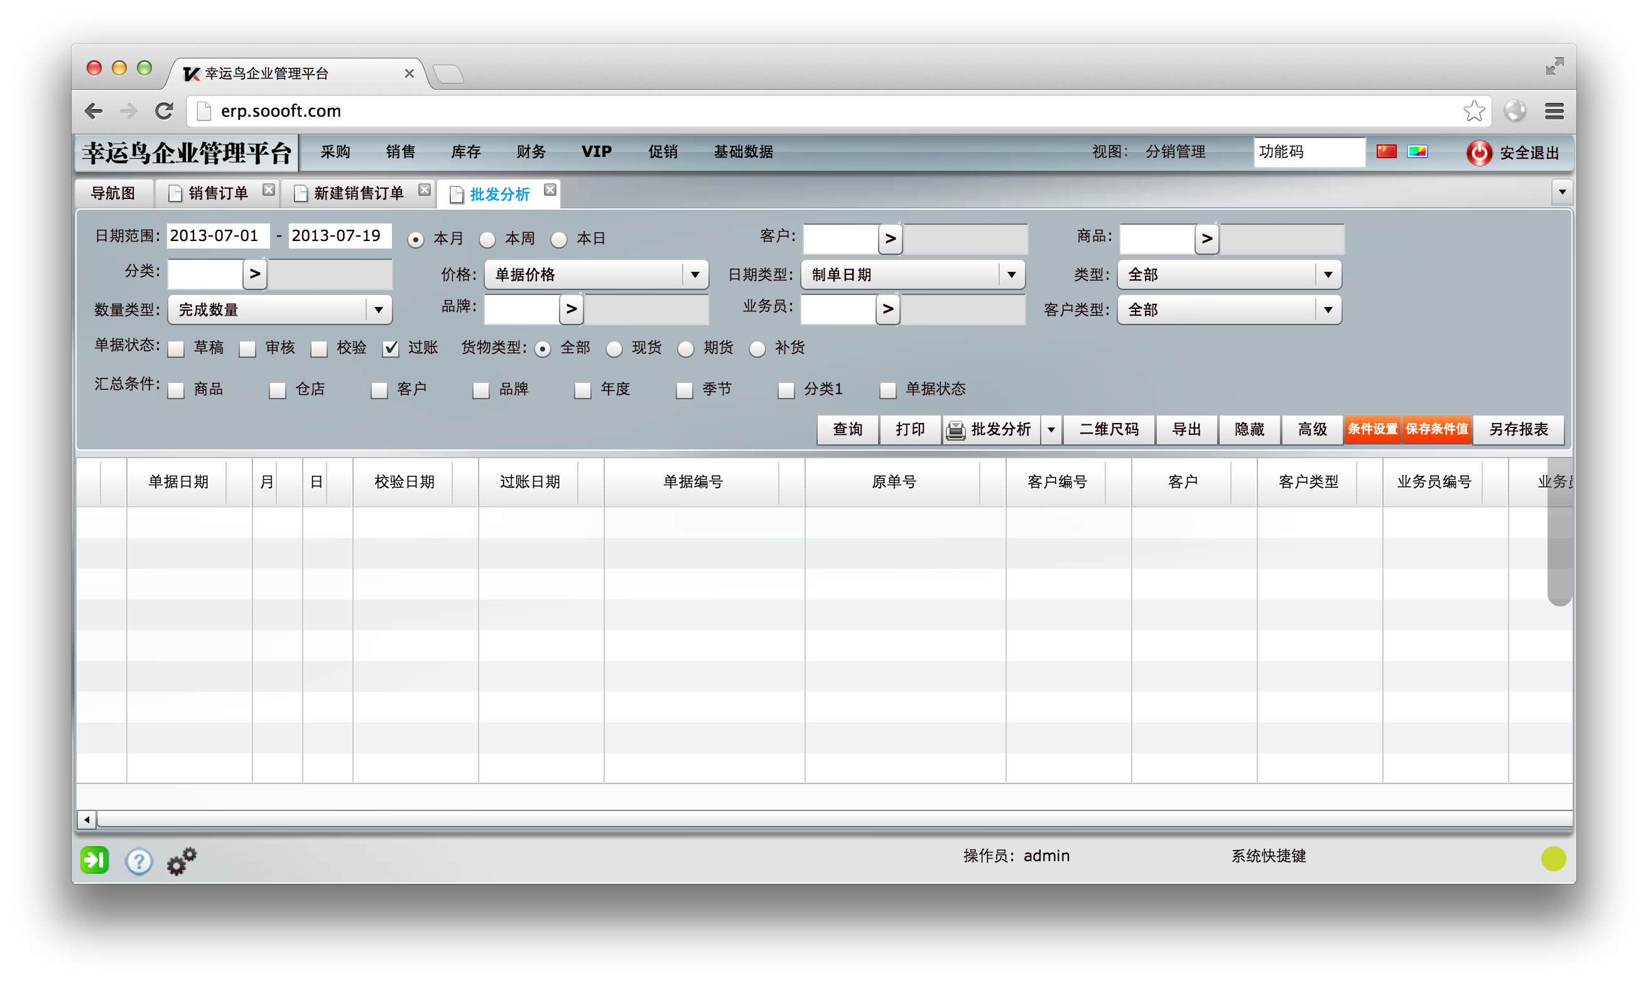1648x983 pixels.
Task: Click the 打印 button
Action: (911, 430)
